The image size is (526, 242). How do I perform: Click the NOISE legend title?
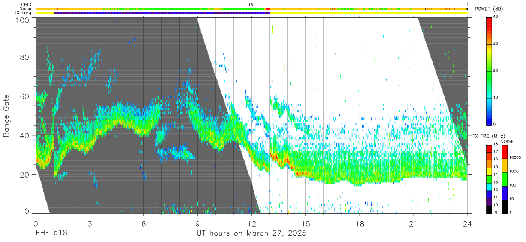pos(507,142)
